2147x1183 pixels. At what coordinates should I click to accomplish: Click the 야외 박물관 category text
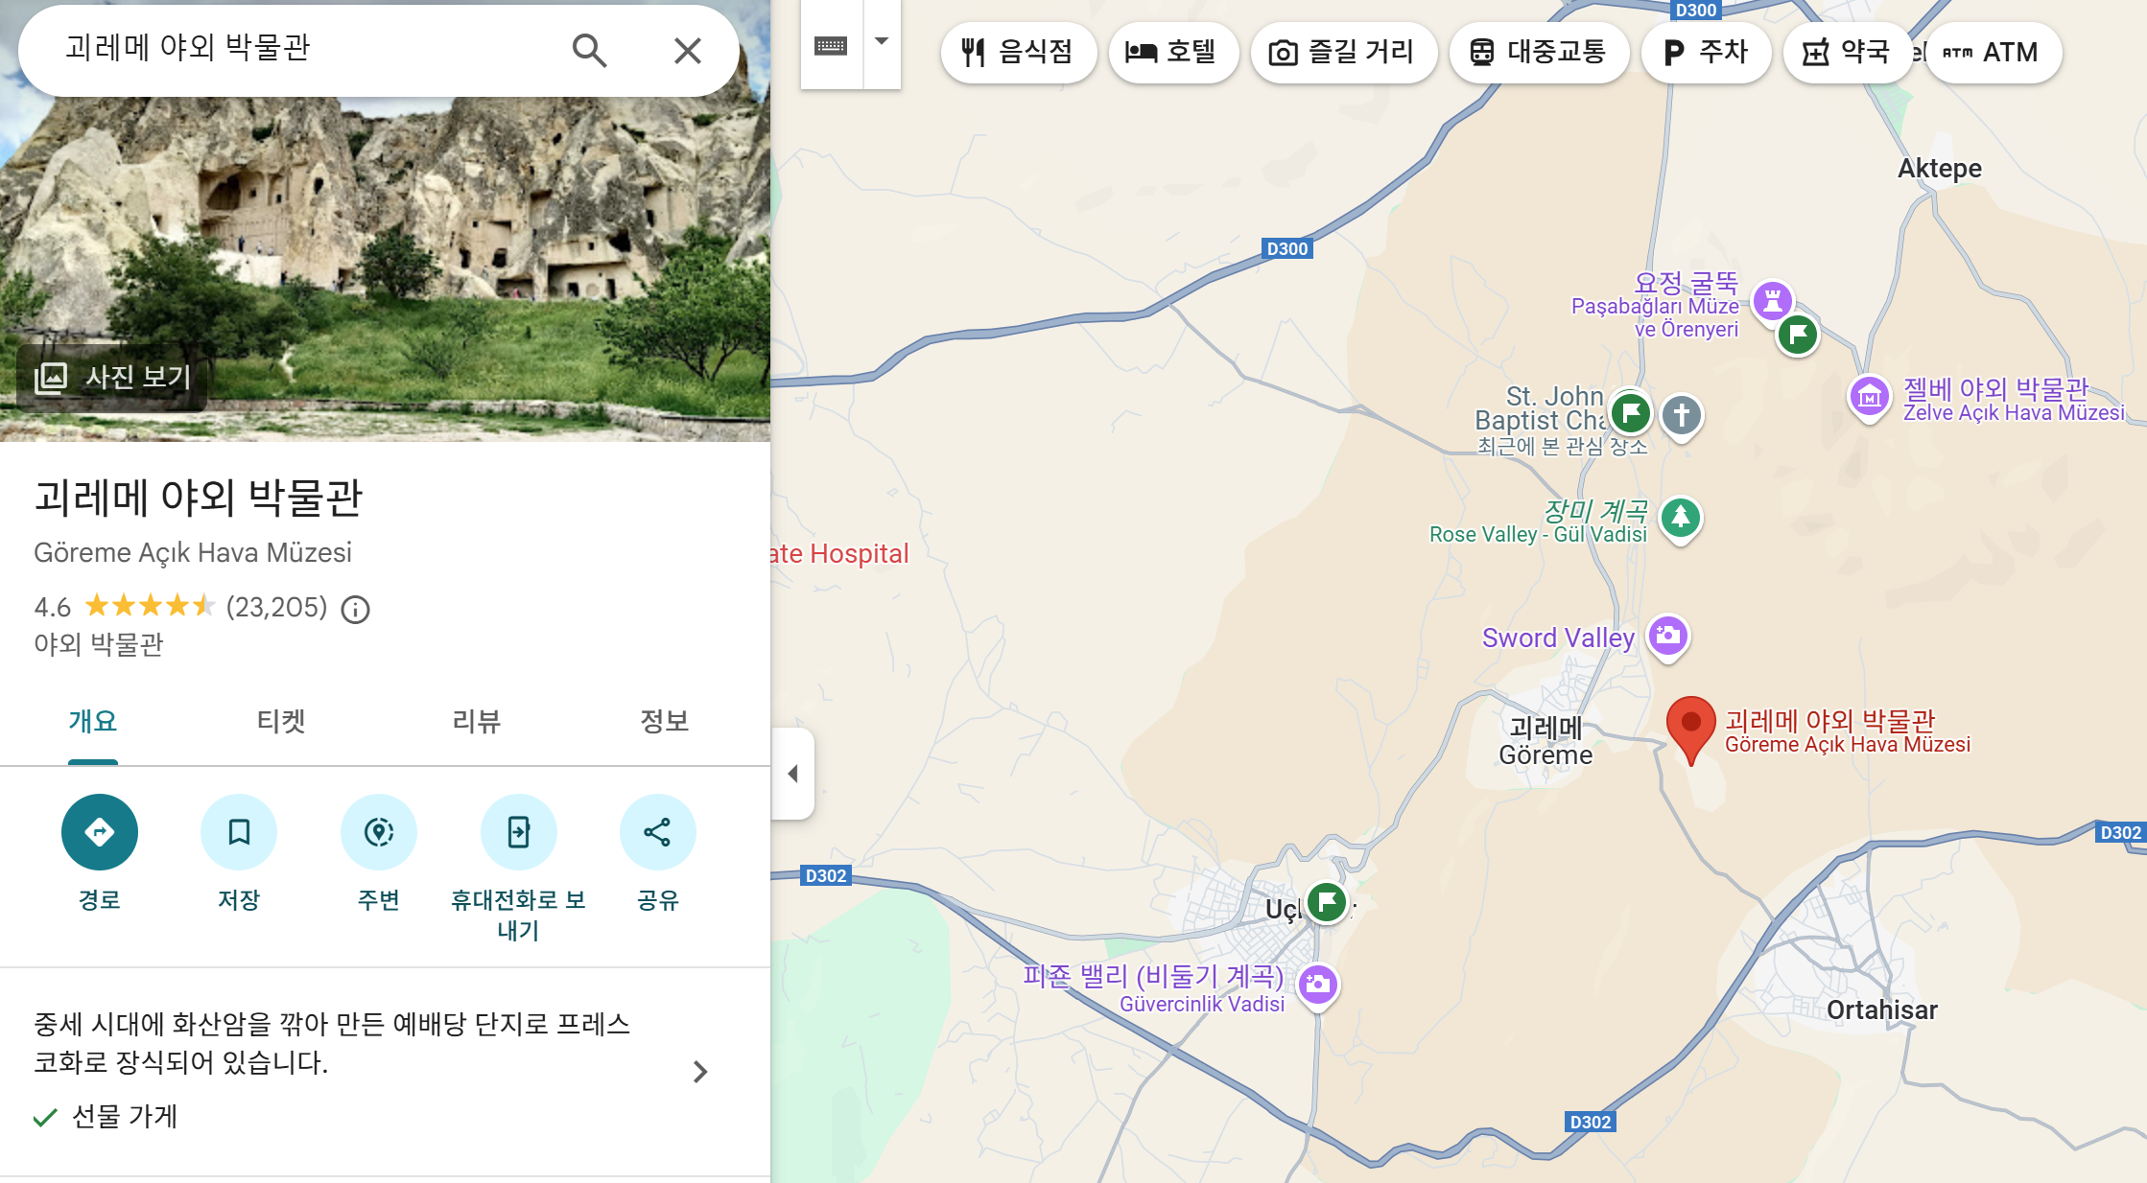[x=99, y=644]
